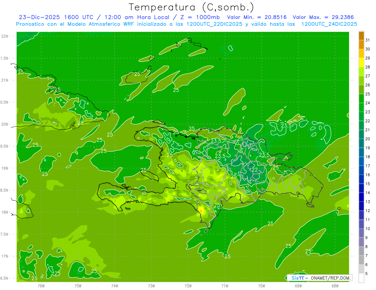Click the "Valor Max. = 29.2386" value
This screenshot has height=290, width=376.
(x=324, y=17)
